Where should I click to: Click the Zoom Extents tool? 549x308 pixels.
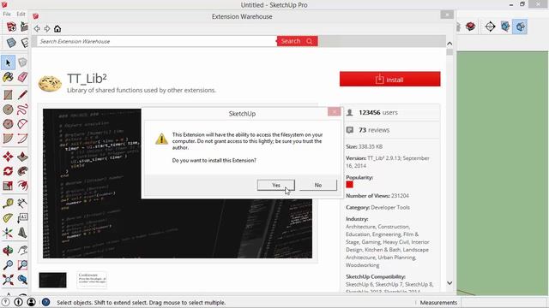tap(8, 280)
